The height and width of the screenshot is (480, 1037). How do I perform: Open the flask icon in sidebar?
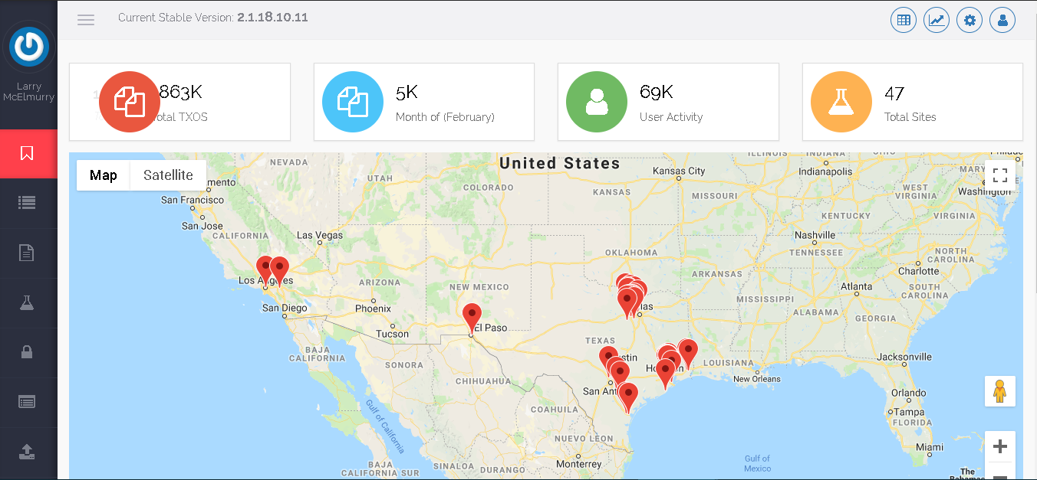[28, 302]
